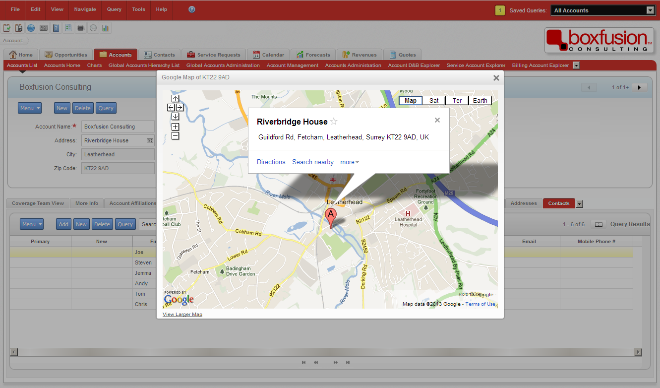Jump to last record set control
Image resolution: width=660 pixels, height=388 pixels.
tap(348, 363)
